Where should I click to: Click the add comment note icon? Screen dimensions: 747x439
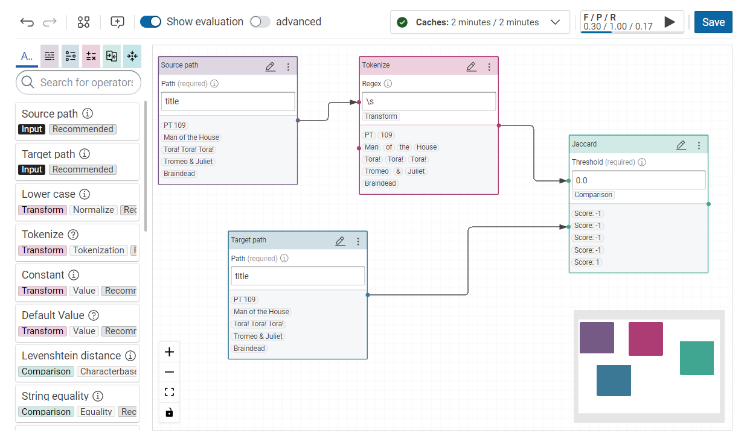point(117,22)
